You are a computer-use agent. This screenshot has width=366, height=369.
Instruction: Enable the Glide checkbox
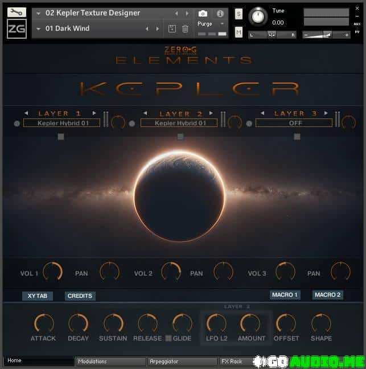(x=168, y=338)
